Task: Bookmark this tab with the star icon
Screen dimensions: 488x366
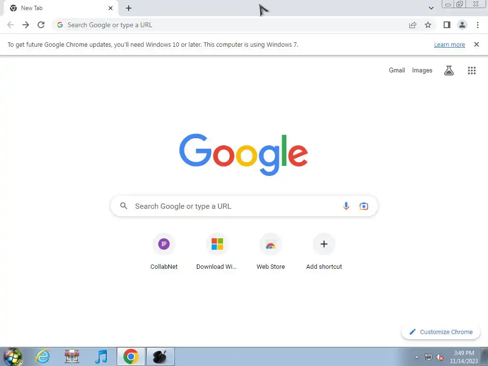Action: [428, 25]
